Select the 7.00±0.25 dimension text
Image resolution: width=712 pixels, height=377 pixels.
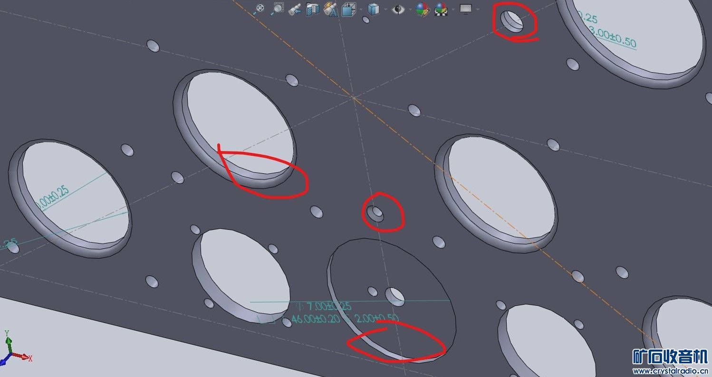point(329,307)
